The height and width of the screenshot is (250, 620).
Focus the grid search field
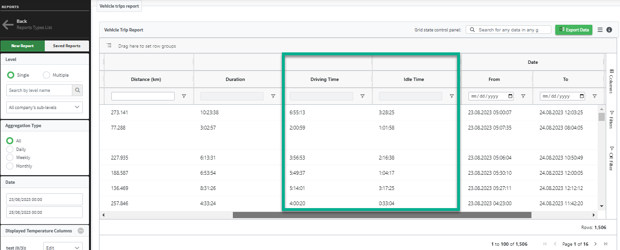509,30
